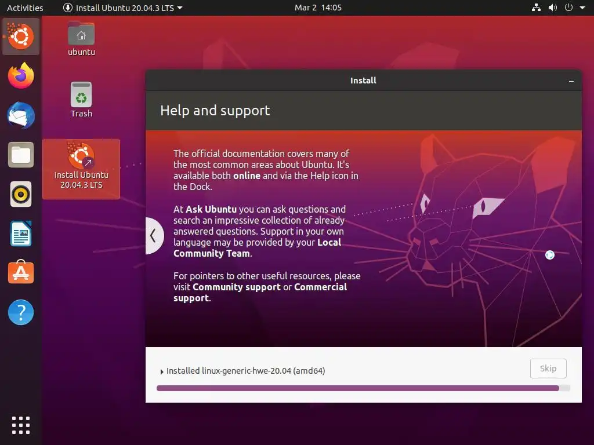Open system menu dropdown arrow in top bar
594x445 pixels.
[582, 8]
